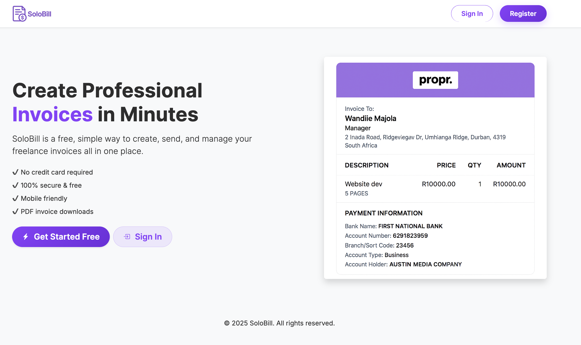581x345 pixels.
Task: Click the AMOUNT column header
Action: [x=511, y=165]
